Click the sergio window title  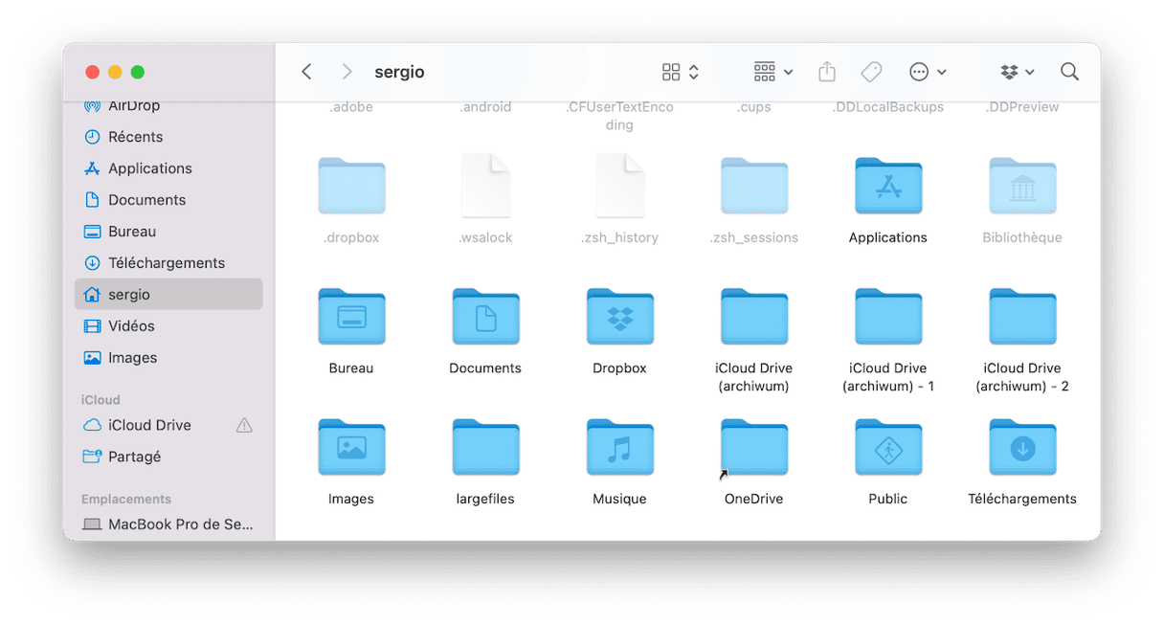click(399, 72)
